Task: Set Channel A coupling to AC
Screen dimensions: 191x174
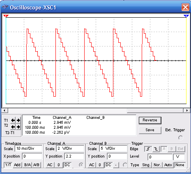Action: 50,165
